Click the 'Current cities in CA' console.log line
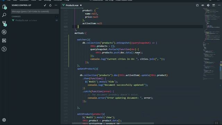Image resolution: width=222 pixels, height=125 pixels. (128, 59)
